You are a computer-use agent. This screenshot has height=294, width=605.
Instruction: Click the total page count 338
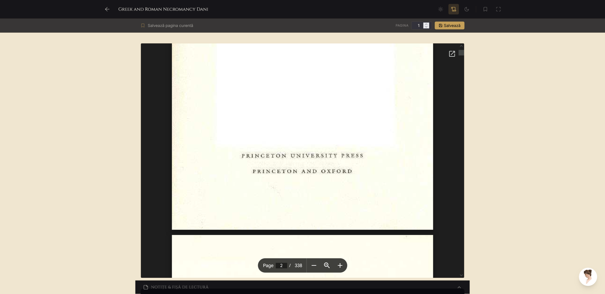tap(298, 265)
